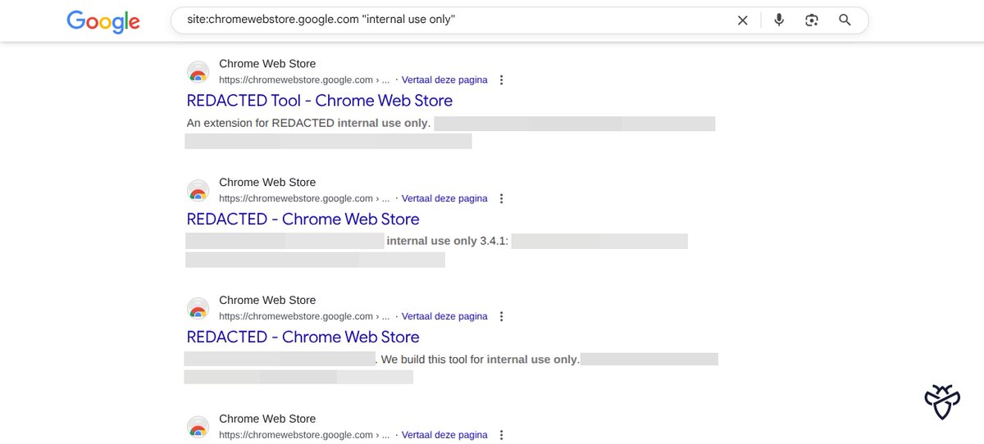Click chromewebstore URL of 'We build this tool' result
Screen dimensions: 984x444
point(304,316)
